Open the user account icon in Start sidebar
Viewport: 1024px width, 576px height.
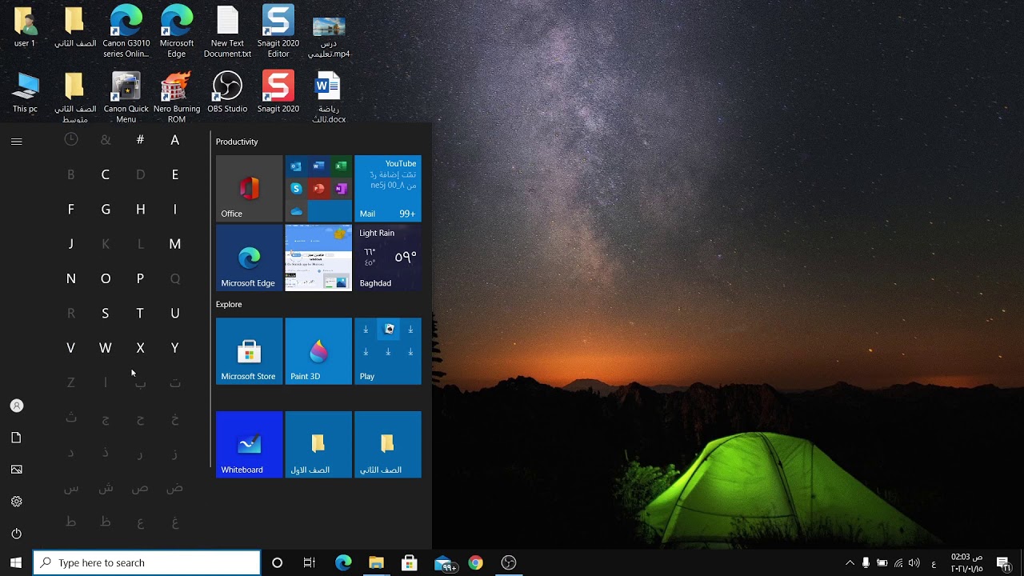(17, 406)
